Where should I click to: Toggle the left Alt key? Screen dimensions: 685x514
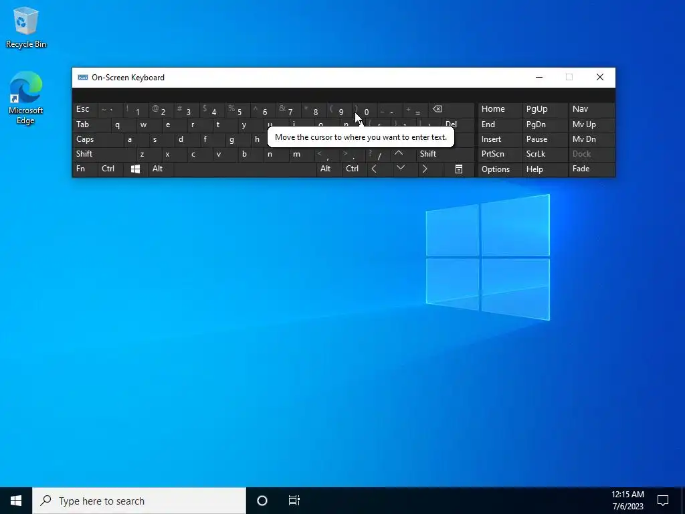coord(161,169)
